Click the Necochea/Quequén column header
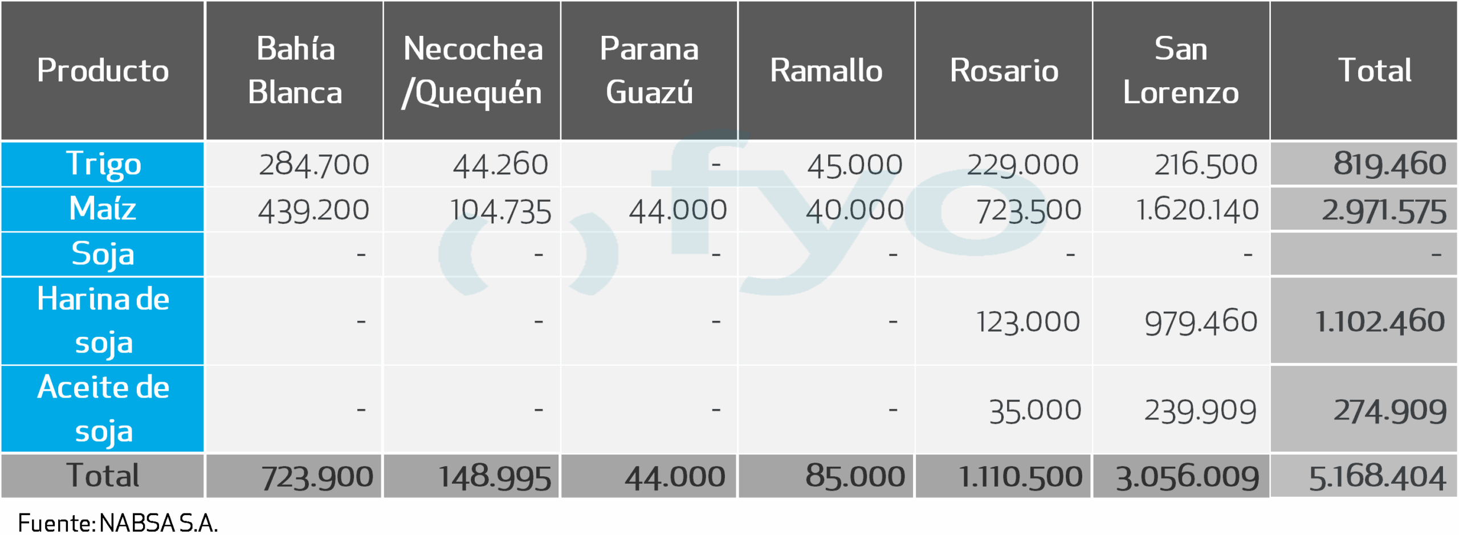 click(472, 71)
